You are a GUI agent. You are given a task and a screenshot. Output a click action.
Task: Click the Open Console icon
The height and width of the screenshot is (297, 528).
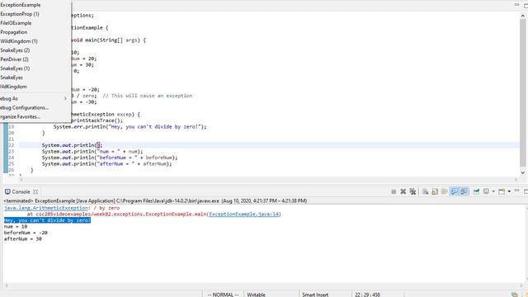coord(502,191)
